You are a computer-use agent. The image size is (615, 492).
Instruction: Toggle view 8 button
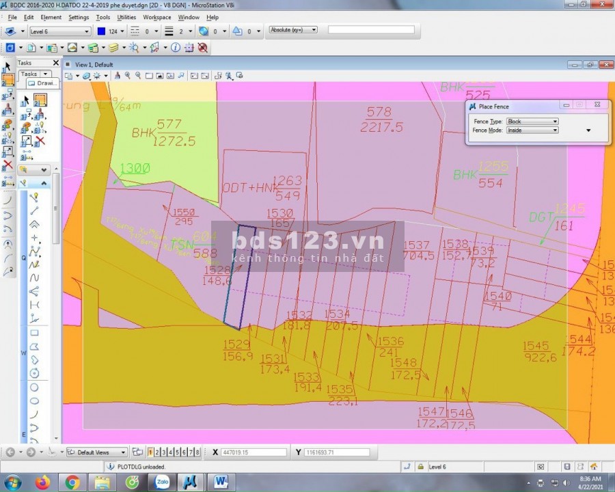tap(197, 452)
